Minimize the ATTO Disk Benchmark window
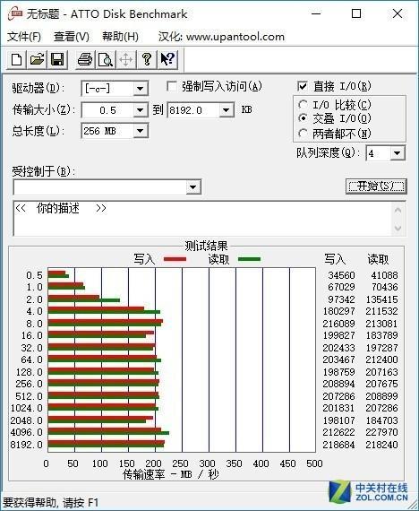419x511 pixels. [x=316, y=13]
